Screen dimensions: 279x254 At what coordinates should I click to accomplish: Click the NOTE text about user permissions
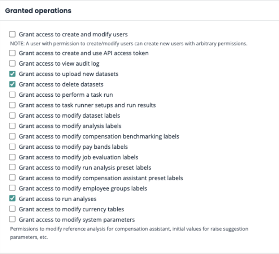click(x=128, y=44)
